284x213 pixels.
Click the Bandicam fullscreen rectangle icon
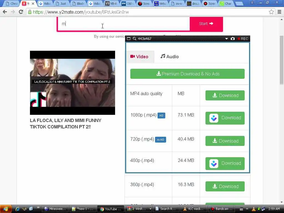click(129, 39)
